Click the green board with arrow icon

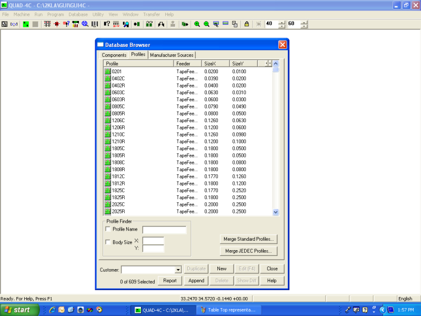coord(185,24)
